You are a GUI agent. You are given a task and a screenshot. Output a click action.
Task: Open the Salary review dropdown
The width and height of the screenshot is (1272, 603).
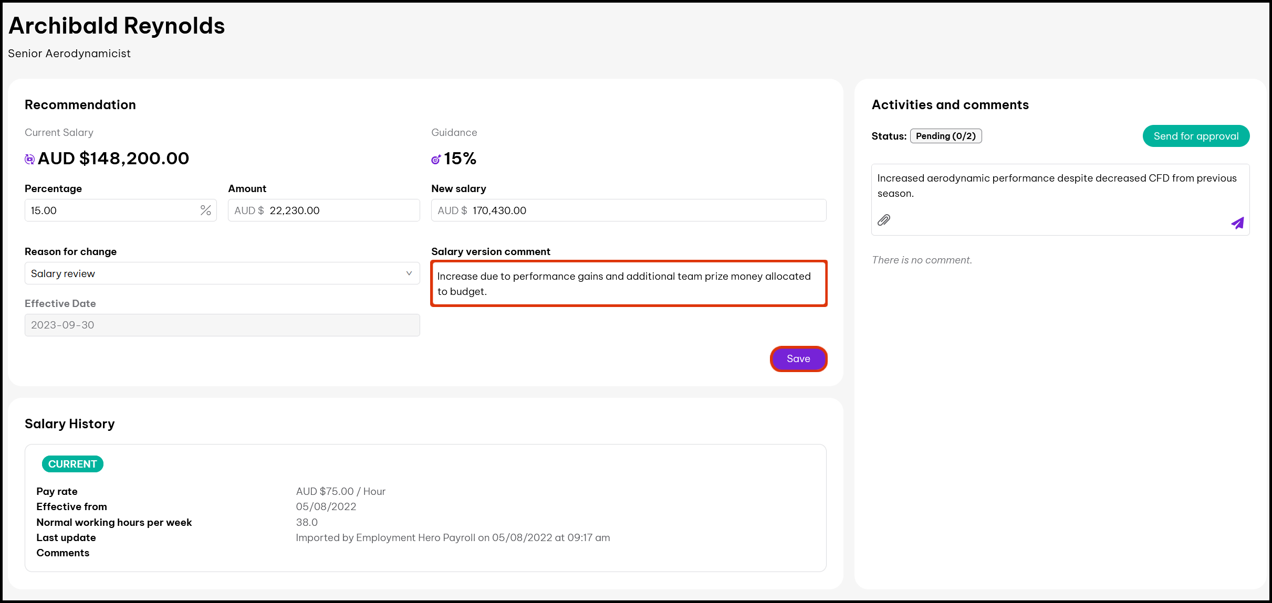pos(222,273)
